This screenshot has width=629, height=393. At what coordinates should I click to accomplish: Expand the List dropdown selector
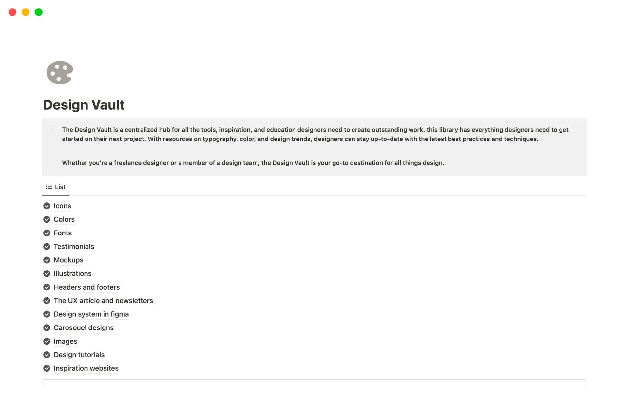coord(55,186)
